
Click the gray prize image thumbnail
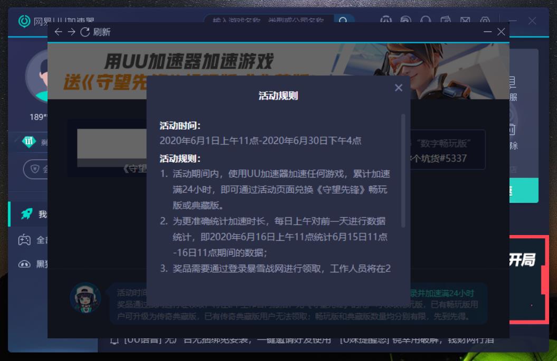point(112,148)
